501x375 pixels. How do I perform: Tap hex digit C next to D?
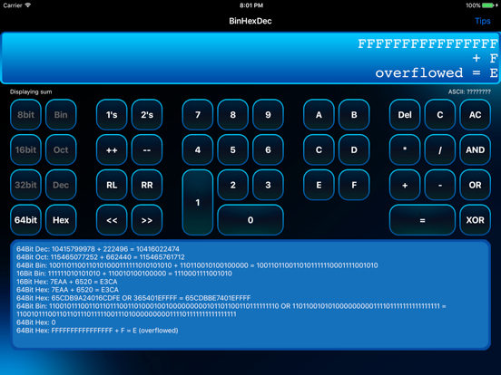[x=319, y=149]
